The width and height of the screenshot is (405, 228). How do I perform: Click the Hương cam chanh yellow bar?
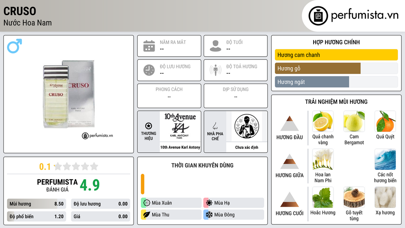[x=336, y=55]
